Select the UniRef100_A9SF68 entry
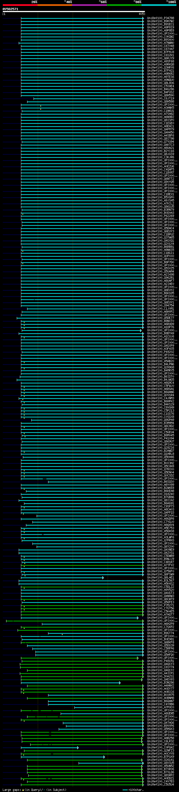The width and height of the screenshot is (179, 792). tap(161, 61)
